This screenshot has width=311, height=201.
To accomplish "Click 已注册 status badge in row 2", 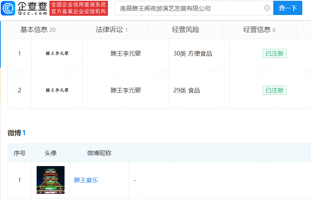I will click(x=274, y=90).
